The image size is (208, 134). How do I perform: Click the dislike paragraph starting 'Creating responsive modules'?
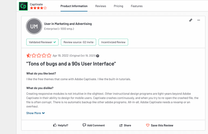(x=112, y=100)
